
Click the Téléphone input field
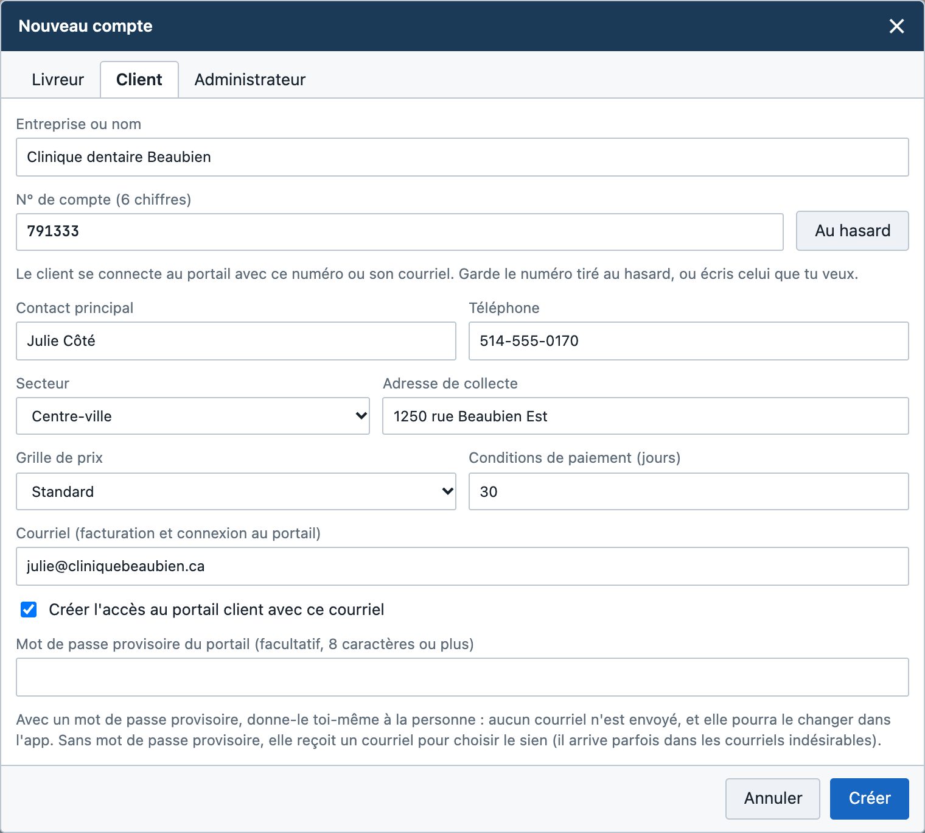(x=689, y=341)
